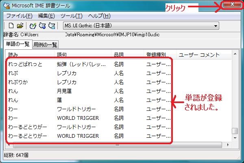Viewport: 244px width, 163px height.
Task: Click わーるどとりがー reading beside katakana ワールドトリガー
Action: (28, 127)
